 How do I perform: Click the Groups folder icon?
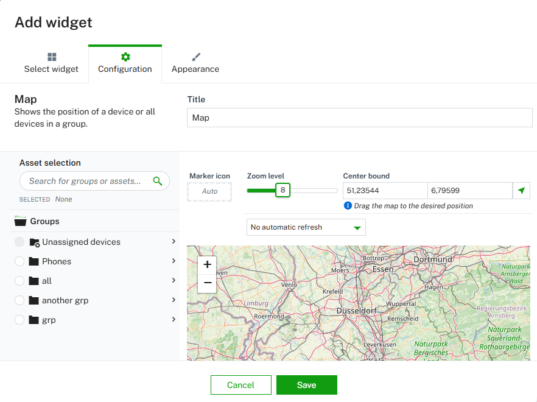click(x=21, y=221)
